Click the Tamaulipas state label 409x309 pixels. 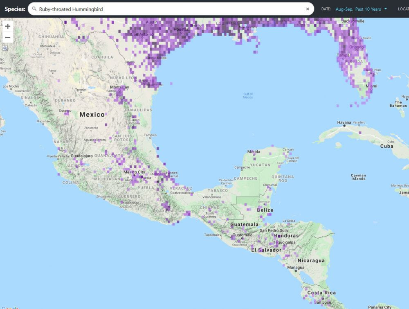click(x=138, y=110)
